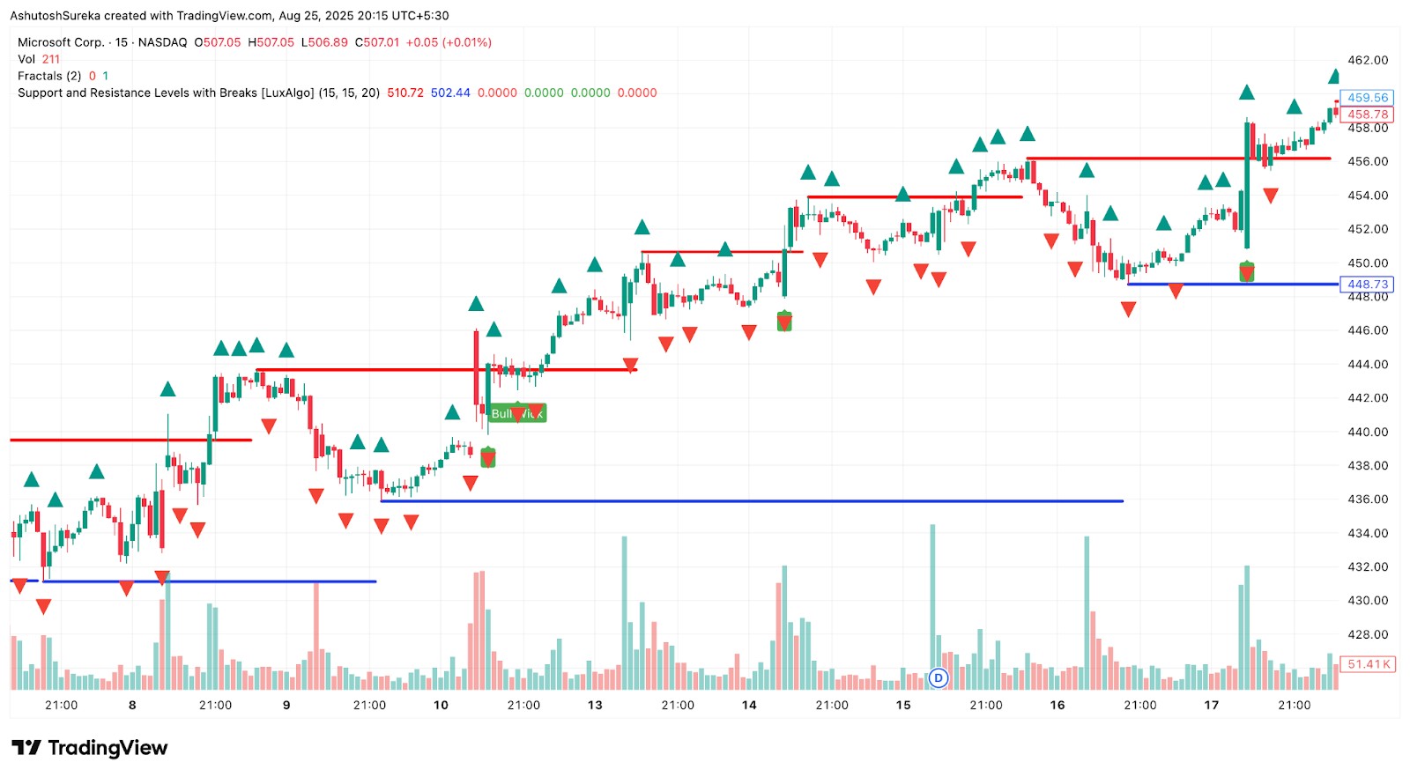Click the red 510.72 resistance value
The height and width of the screenshot is (777, 1410).
tap(405, 92)
